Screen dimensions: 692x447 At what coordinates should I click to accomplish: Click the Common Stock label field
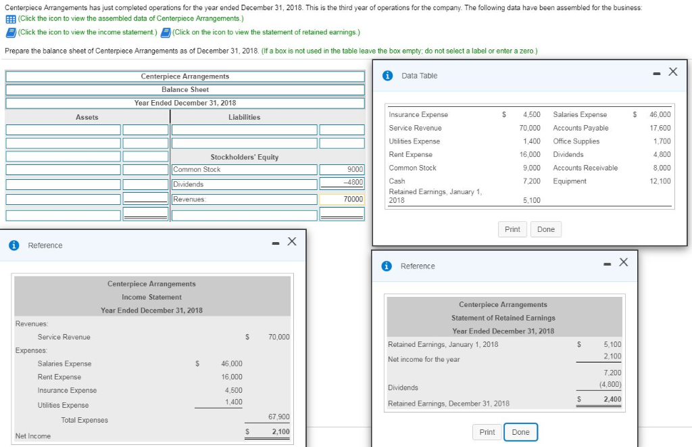(x=245, y=170)
